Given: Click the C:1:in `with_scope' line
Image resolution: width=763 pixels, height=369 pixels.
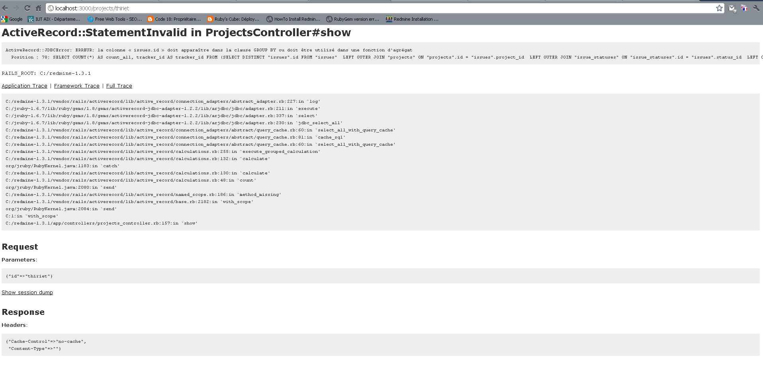Looking at the screenshot, I should pyautogui.click(x=32, y=216).
